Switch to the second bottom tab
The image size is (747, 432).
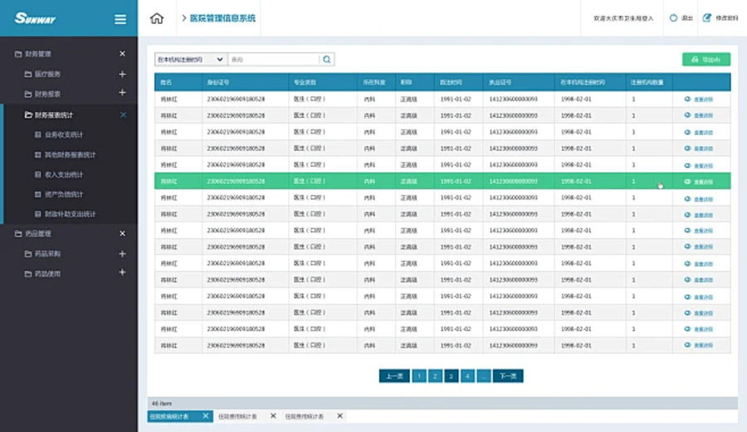pos(237,415)
